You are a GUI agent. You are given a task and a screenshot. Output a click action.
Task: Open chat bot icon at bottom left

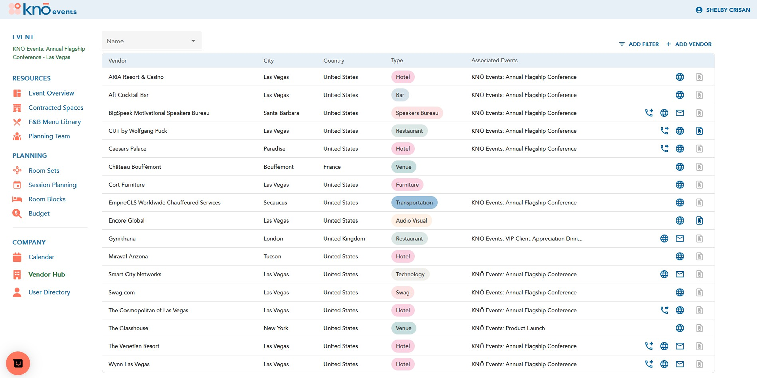[18, 363]
